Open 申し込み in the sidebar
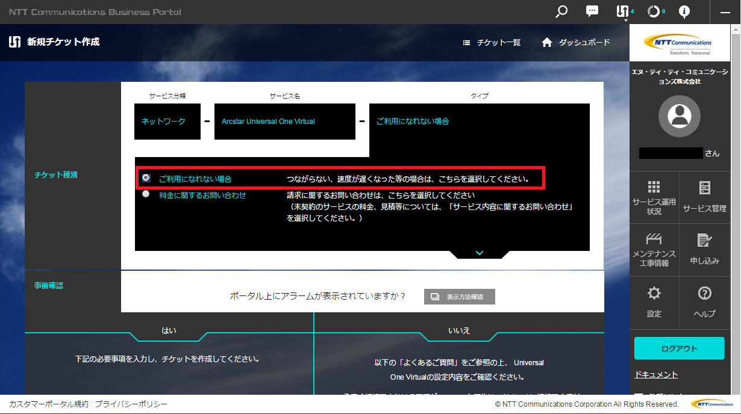The height and width of the screenshot is (414, 741). tap(704, 250)
